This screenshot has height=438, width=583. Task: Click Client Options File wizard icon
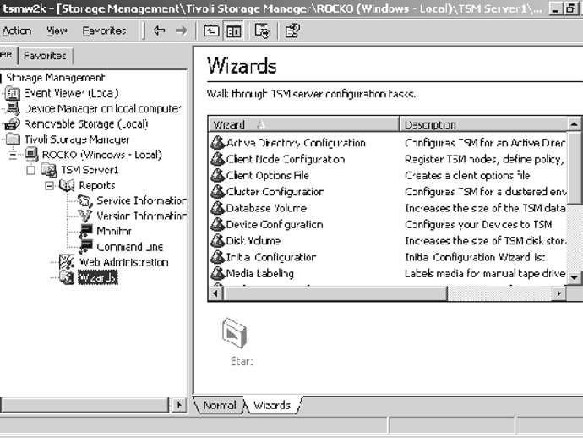coord(218,175)
